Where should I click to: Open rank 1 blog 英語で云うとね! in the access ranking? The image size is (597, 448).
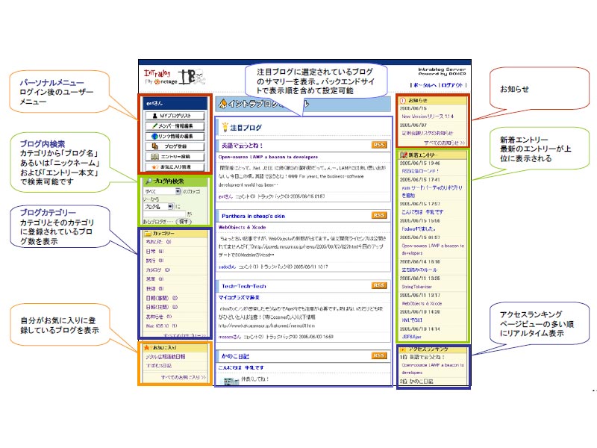click(x=427, y=358)
